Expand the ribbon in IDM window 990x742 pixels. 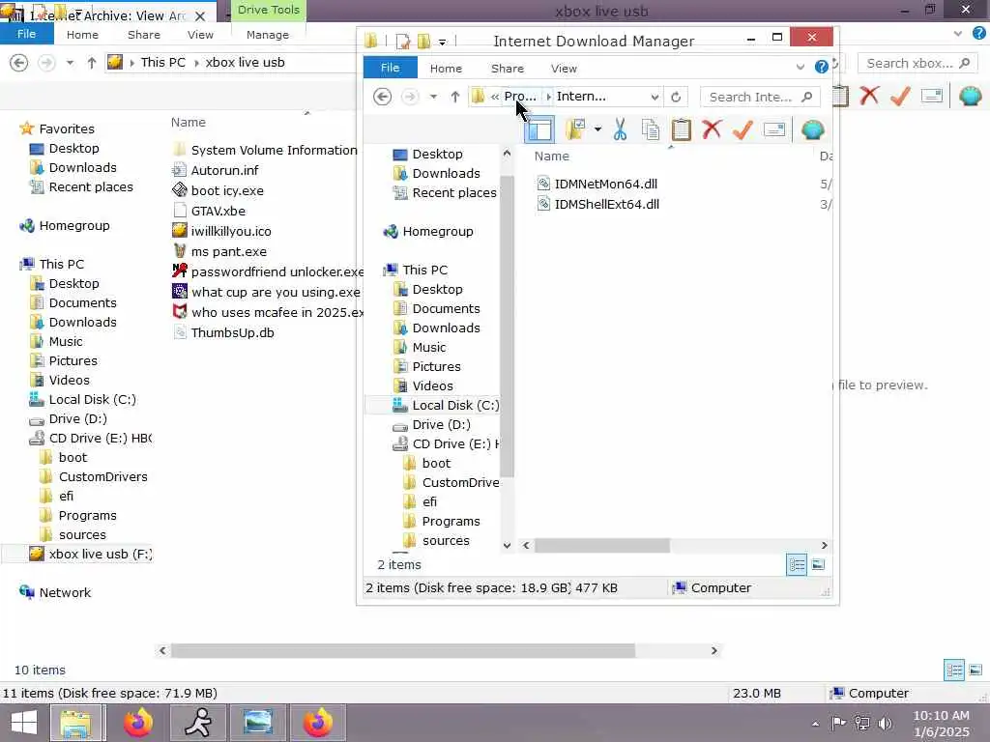point(800,67)
